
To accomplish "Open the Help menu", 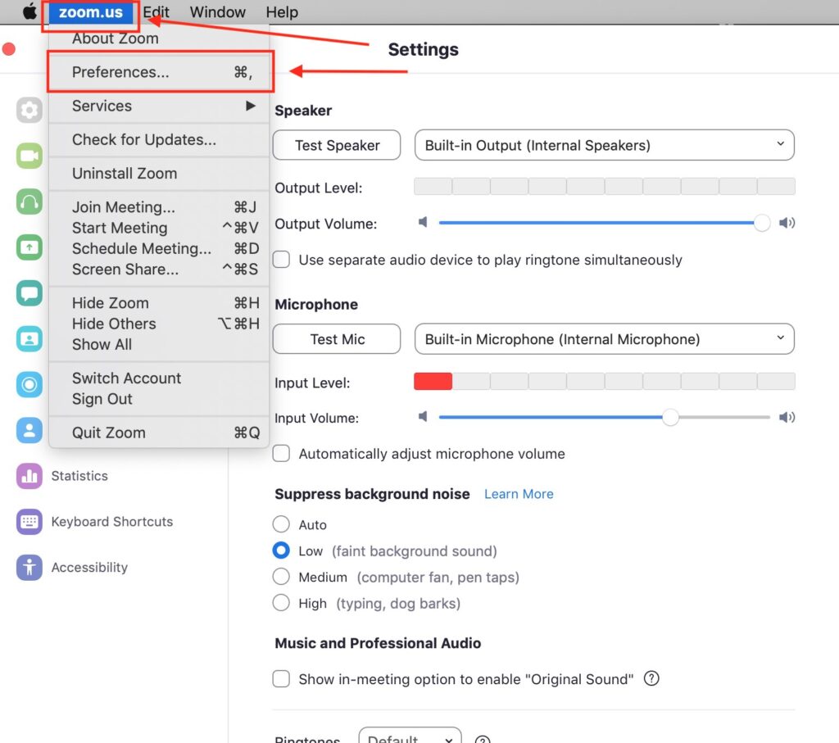I will point(282,11).
